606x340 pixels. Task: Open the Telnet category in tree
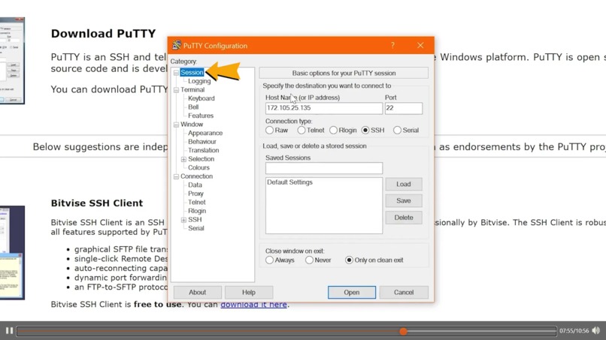(x=197, y=202)
